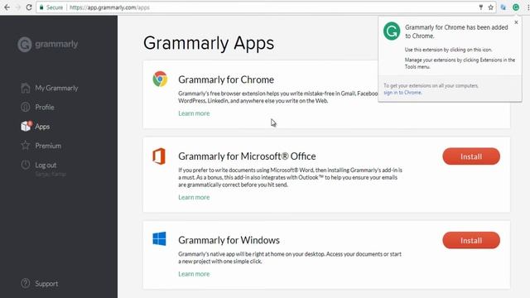The height and width of the screenshot is (298, 530).
Task: Open Support in sidebar
Action: [46, 283]
